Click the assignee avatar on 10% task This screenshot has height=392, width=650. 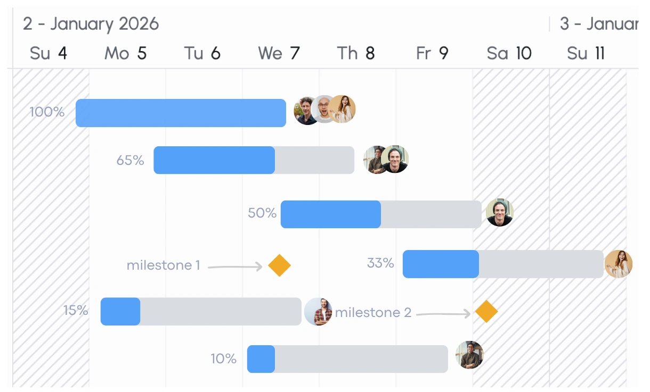pos(469,355)
